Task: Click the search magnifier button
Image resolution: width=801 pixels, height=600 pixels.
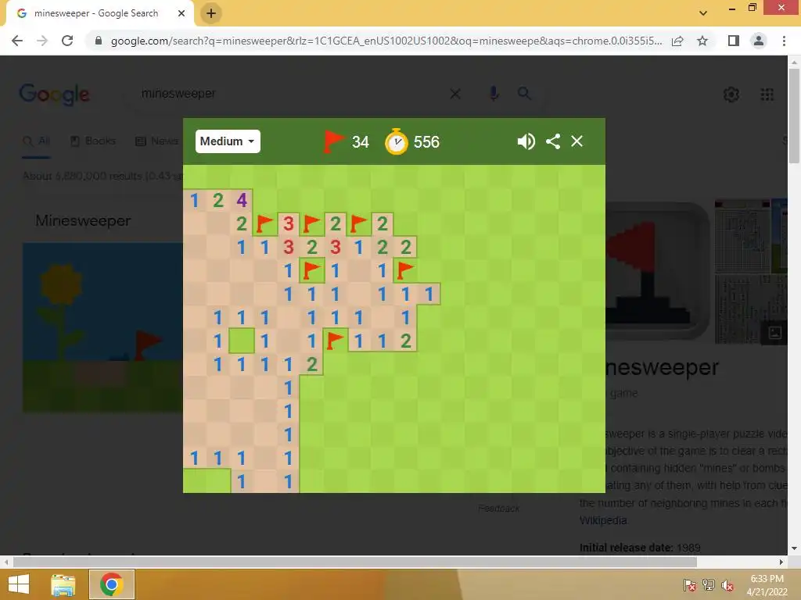Action: [x=524, y=94]
